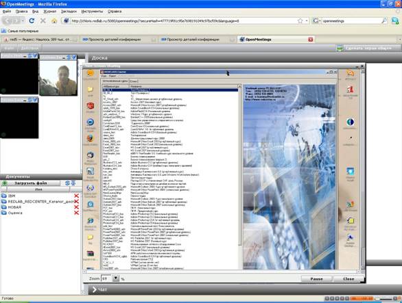The height and width of the screenshot is (303, 402).
Task: Delete the IBM folder with red X
Action: click(x=76, y=196)
